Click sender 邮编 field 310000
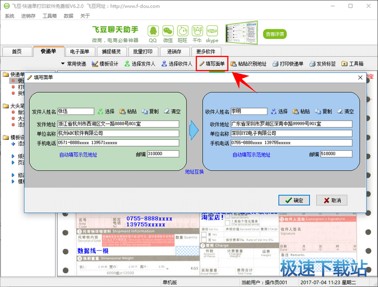This screenshot has width=378, height=287. coord(163,154)
